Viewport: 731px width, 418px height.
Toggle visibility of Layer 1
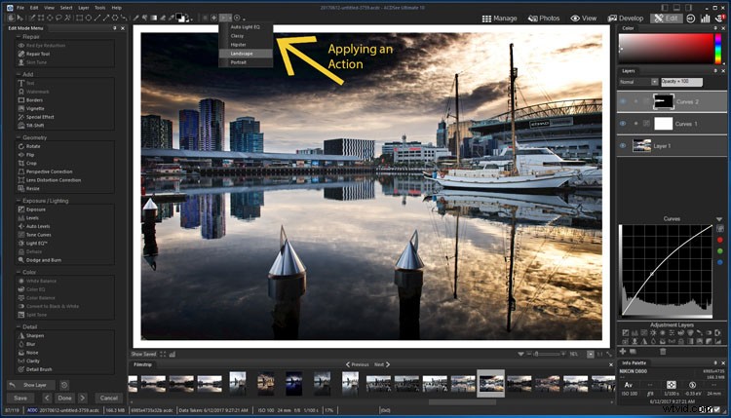(x=623, y=146)
